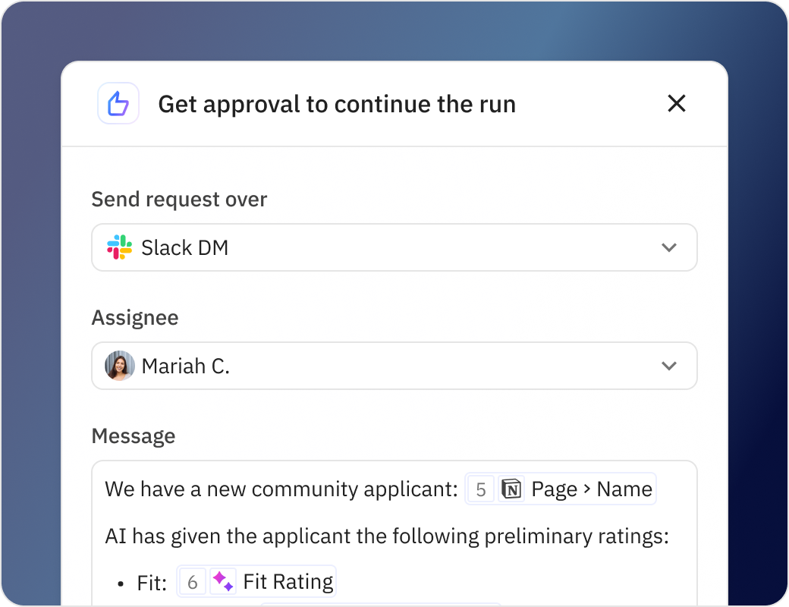Click into the Message text field
The height and width of the screenshot is (607, 789).
(394, 533)
